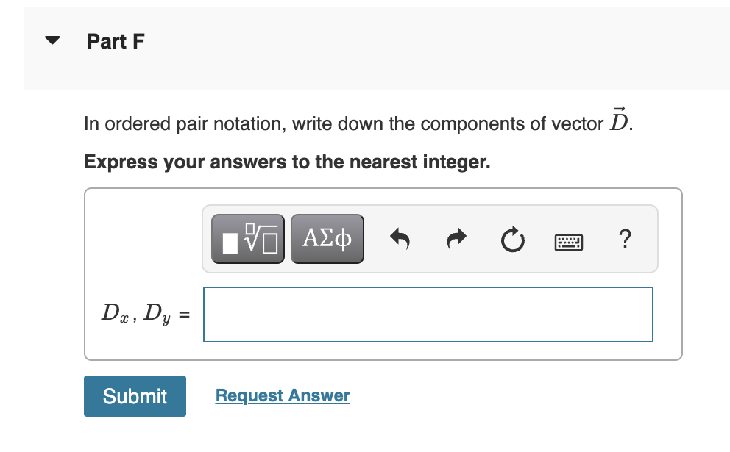
Task: Expand Part F using the disclosure triangle
Action: pos(52,40)
